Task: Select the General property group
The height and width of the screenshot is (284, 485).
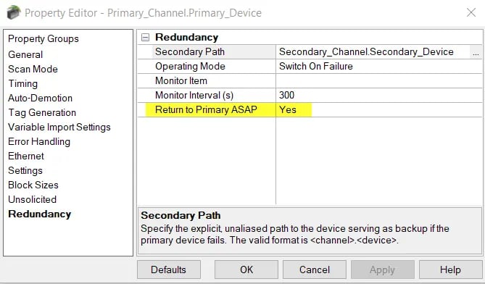Action: (25, 54)
